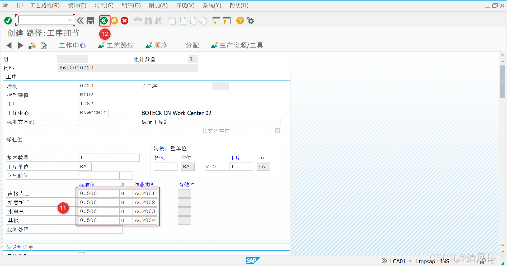Toggle the 长文本存在 checkbox
Screen dimensions: 507x266
[278, 131]
